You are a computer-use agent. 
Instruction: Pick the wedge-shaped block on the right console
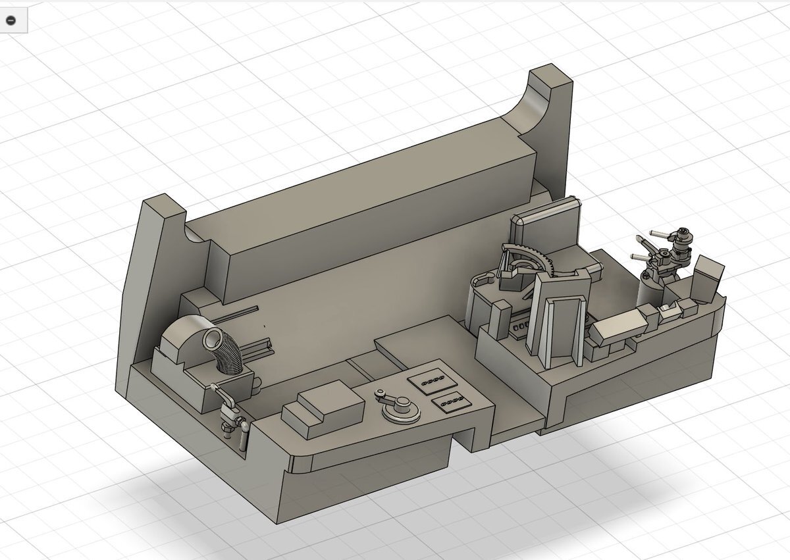pos(619,324)
